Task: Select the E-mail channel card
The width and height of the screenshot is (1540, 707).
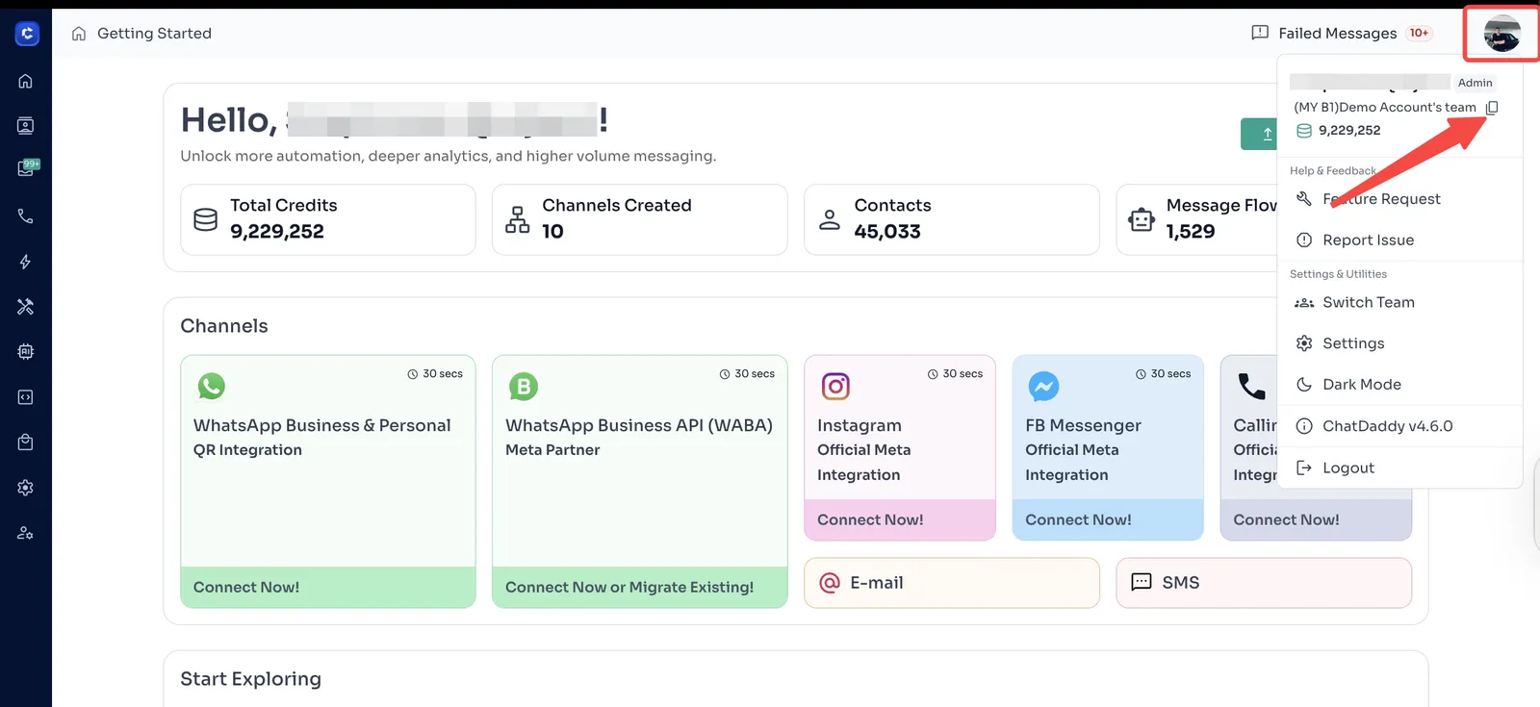Action: (x=951, y=583)
